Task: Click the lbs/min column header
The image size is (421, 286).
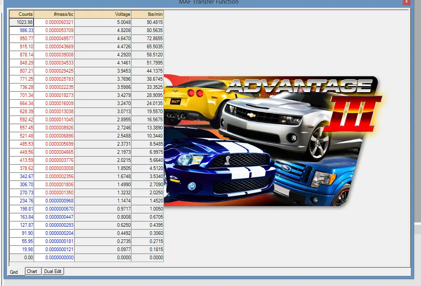Action: 147,14
